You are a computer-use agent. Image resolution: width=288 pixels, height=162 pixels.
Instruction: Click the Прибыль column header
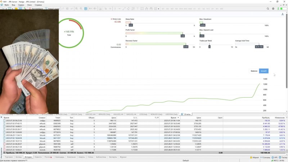(x=266, y=118)
